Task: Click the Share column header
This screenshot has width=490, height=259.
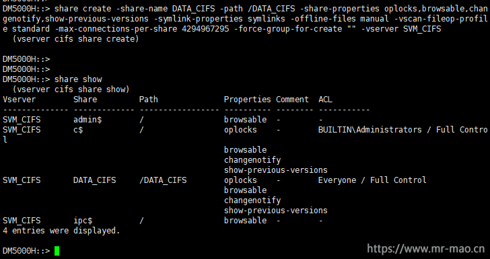Action: (85, 100)
